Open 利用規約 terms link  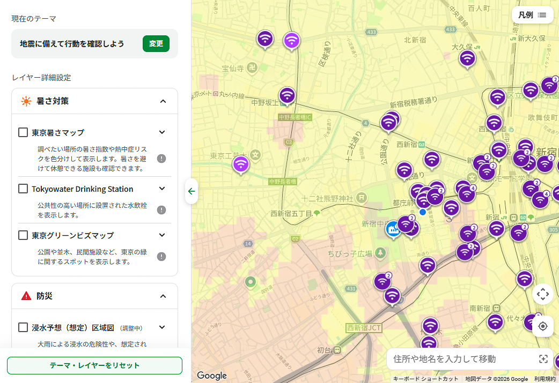coord(545,379)
